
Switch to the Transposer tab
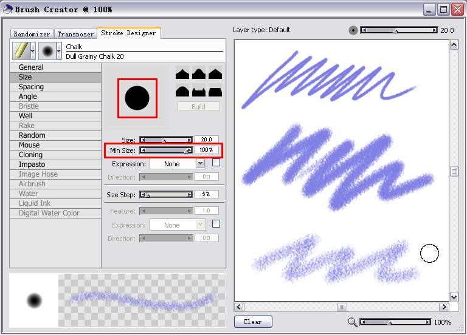(76, 34)
